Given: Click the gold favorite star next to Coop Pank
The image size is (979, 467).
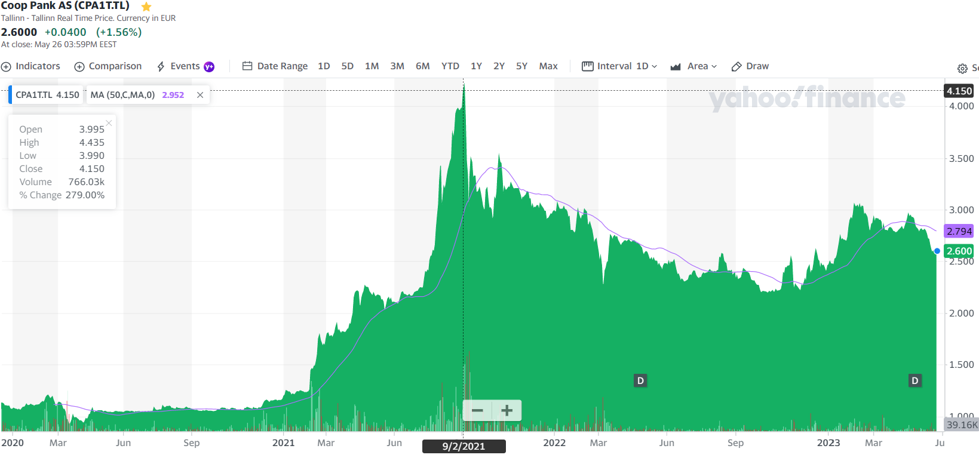Looking at the screenshot, I should [x=146, y=7].
